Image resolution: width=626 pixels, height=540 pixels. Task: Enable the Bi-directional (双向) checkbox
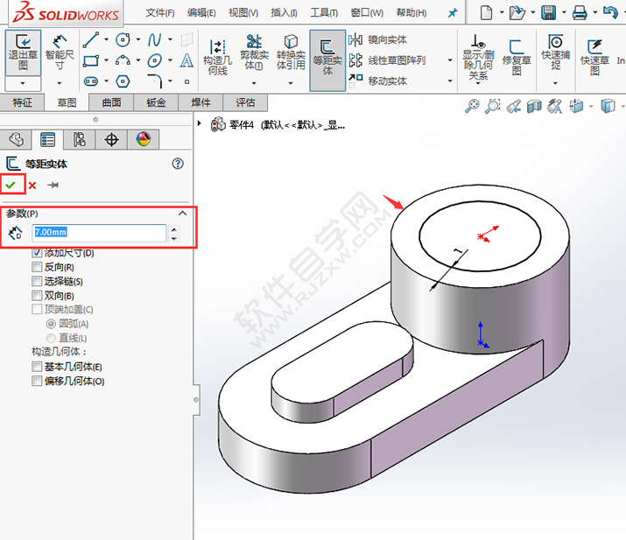tap(37, 296)
